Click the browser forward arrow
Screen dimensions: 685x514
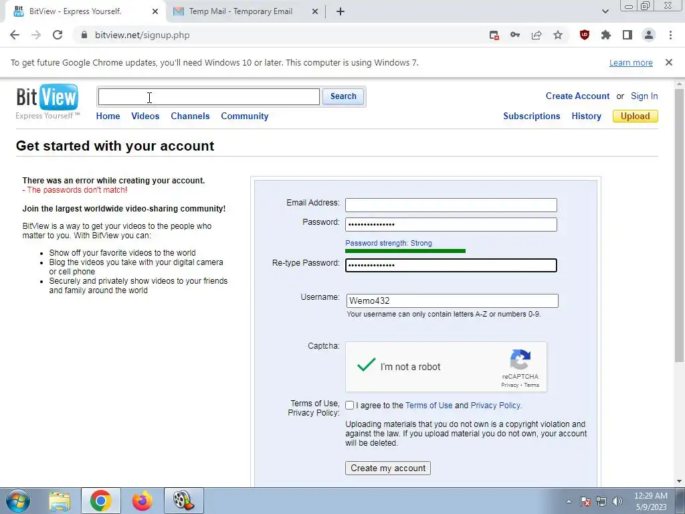coord(36,35)
